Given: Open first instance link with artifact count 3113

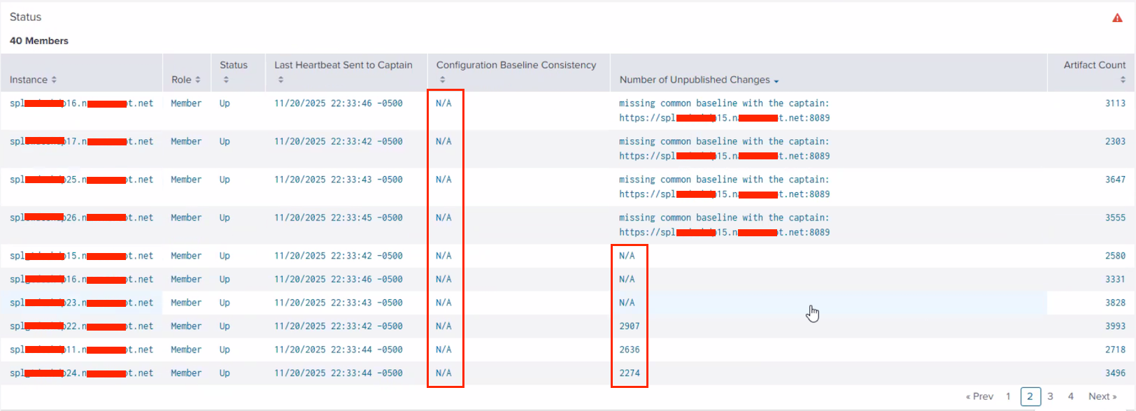Looking at the screenshot, I should [81, 103].
